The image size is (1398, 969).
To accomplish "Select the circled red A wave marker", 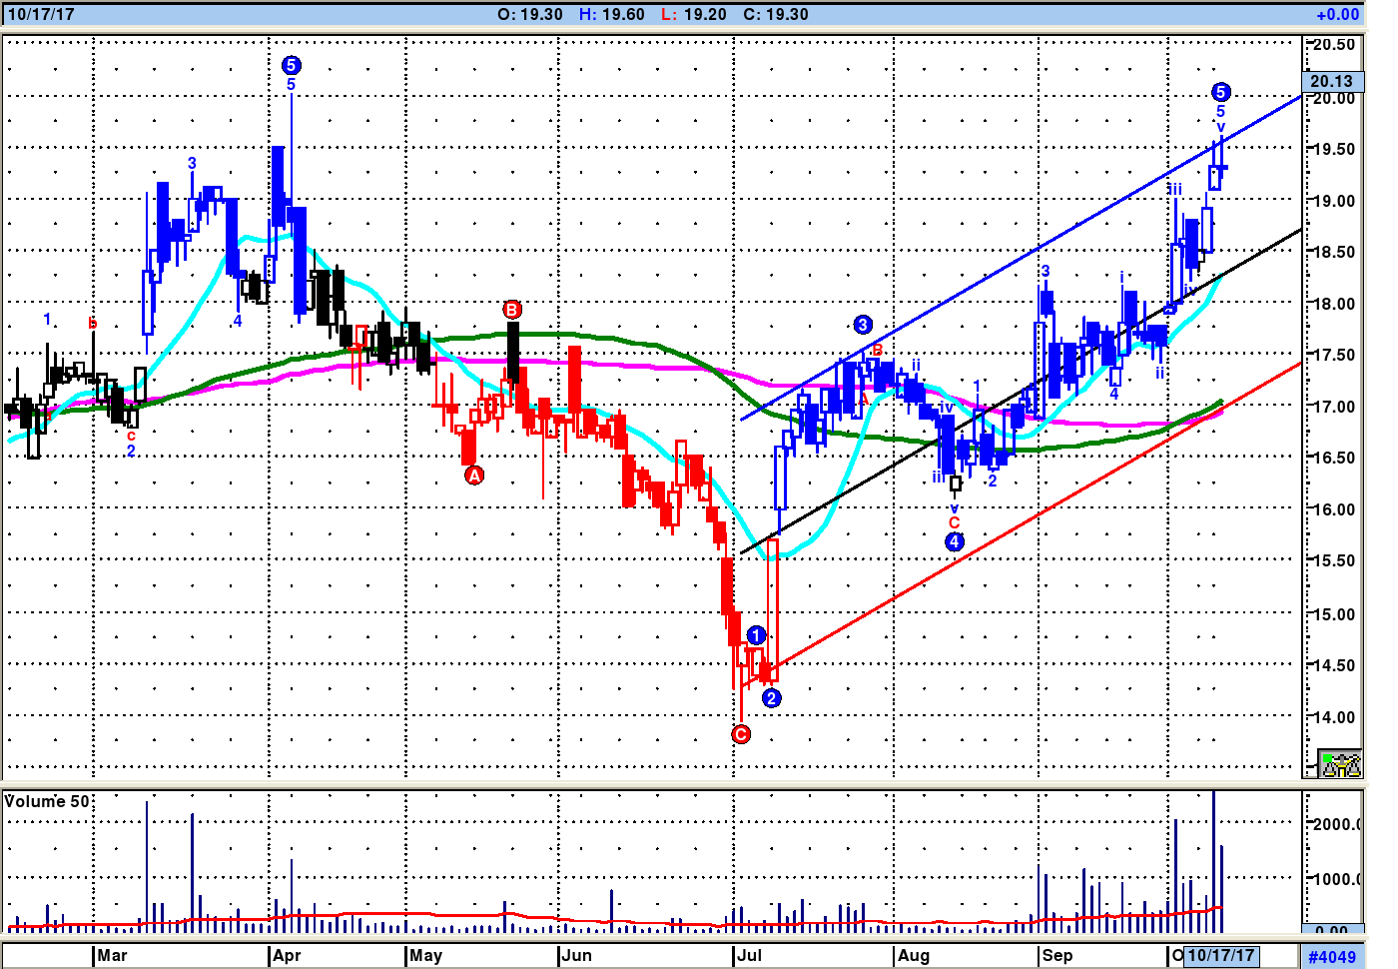I will click(474, 476).
